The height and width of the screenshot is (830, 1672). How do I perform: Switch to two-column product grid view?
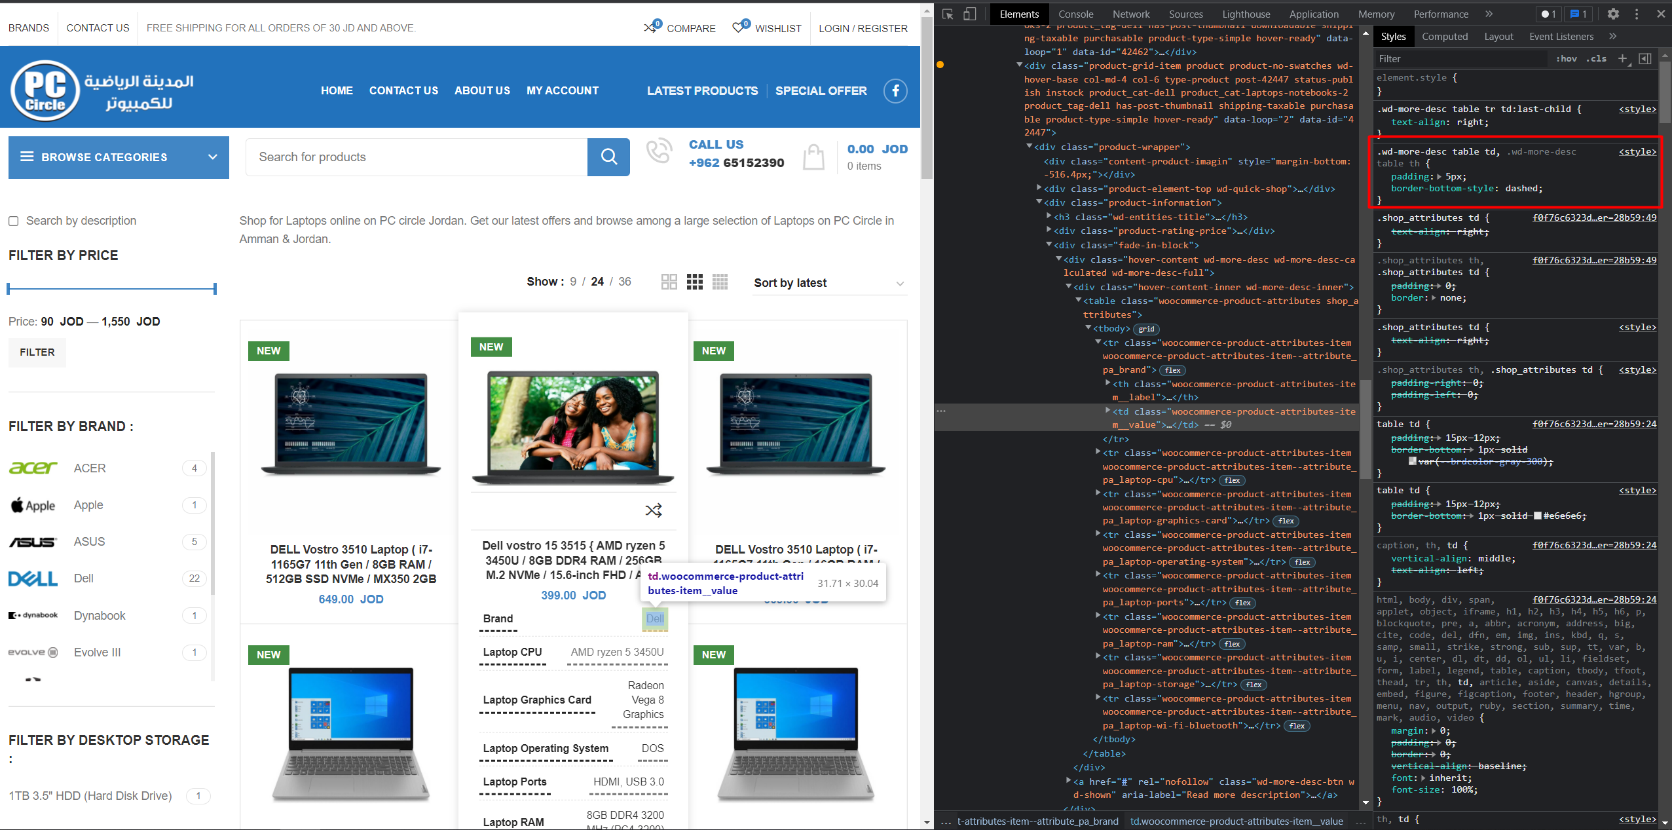click(x=669, y=282)
